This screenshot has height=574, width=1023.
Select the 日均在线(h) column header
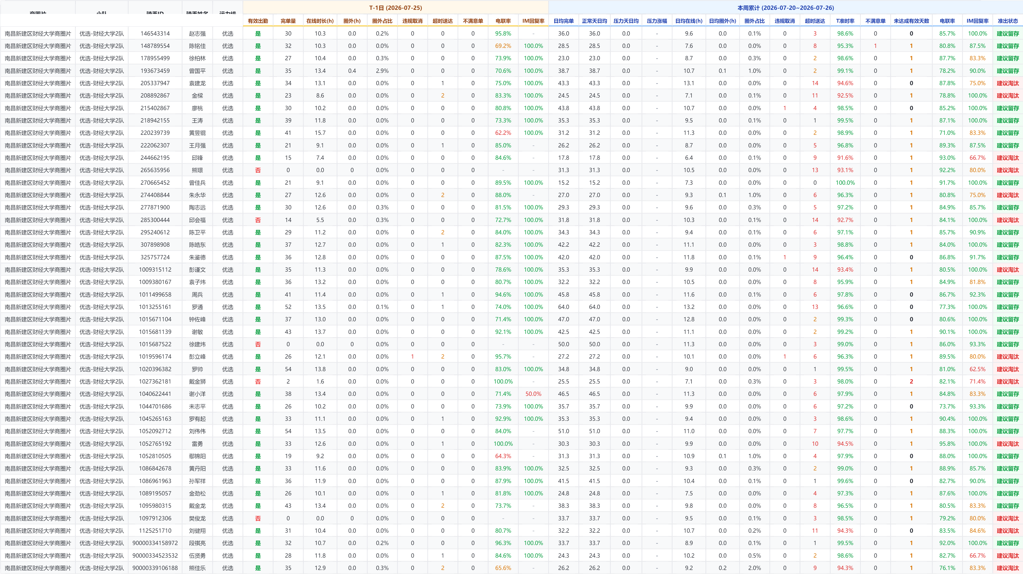click(x=689, y=21)
